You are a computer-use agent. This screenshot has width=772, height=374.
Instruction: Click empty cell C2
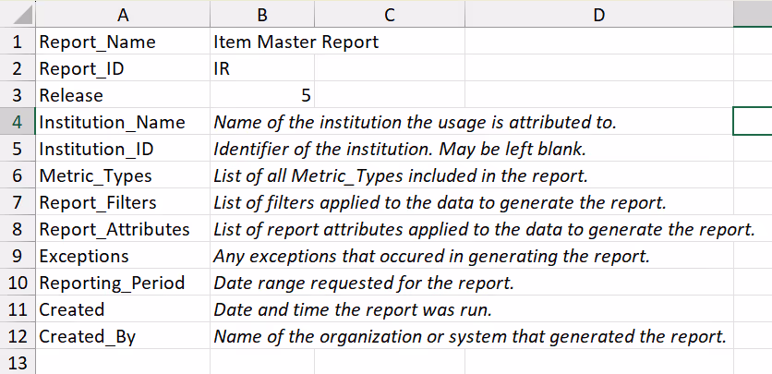[x=390, y=68]
